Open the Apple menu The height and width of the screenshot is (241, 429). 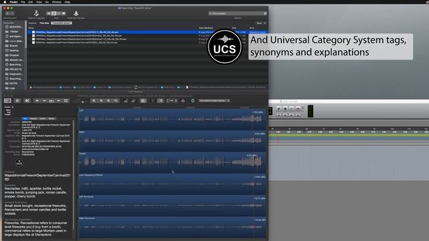pos(5,2)
